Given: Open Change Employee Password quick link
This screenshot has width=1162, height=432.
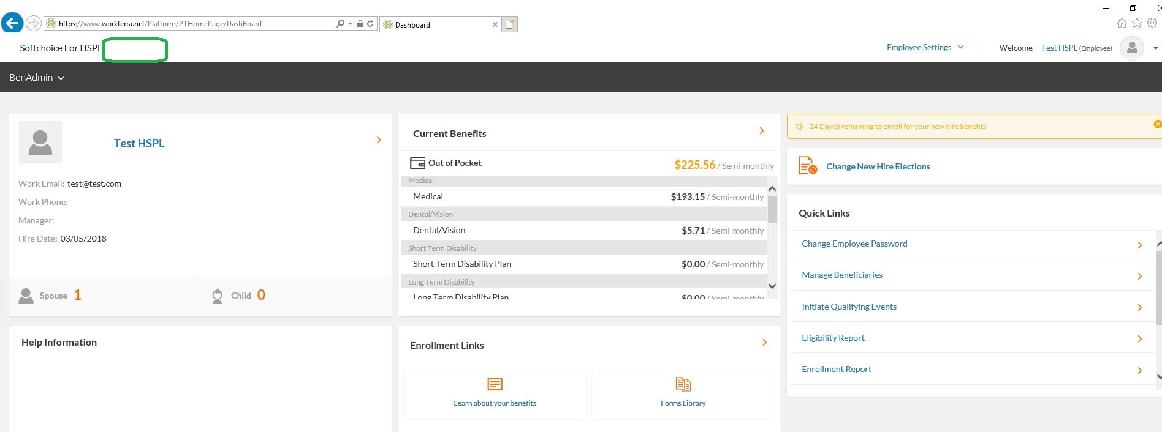Looking at the screenshot, I should 854,244.
